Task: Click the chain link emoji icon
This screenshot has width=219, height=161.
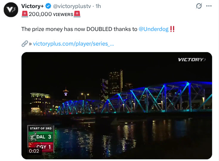Action: click(25, 44)
